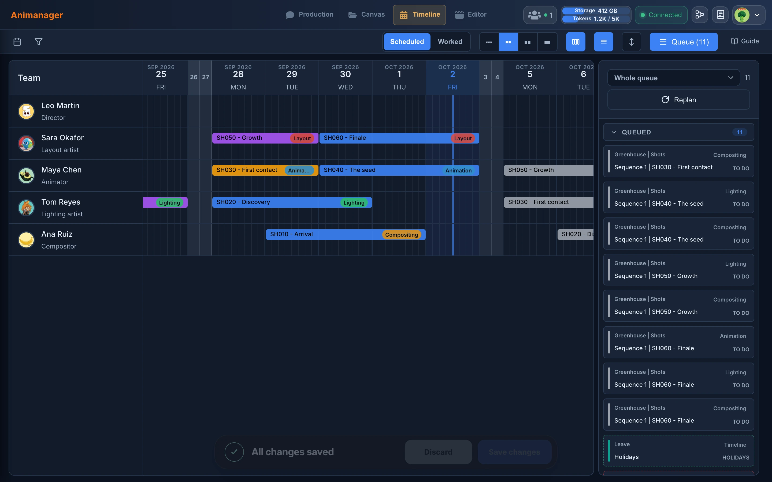The image size is (772, 482).
Task: Select the smallest zoom density icon
Action: [x=489, y=42]
